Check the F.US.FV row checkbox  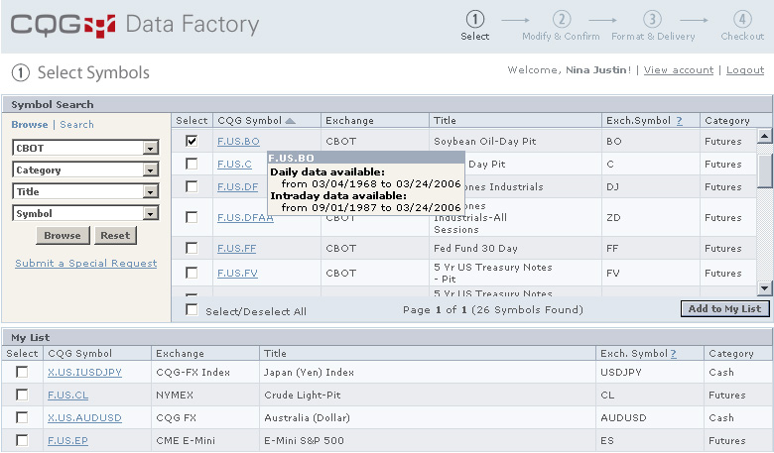coord(192,273)
